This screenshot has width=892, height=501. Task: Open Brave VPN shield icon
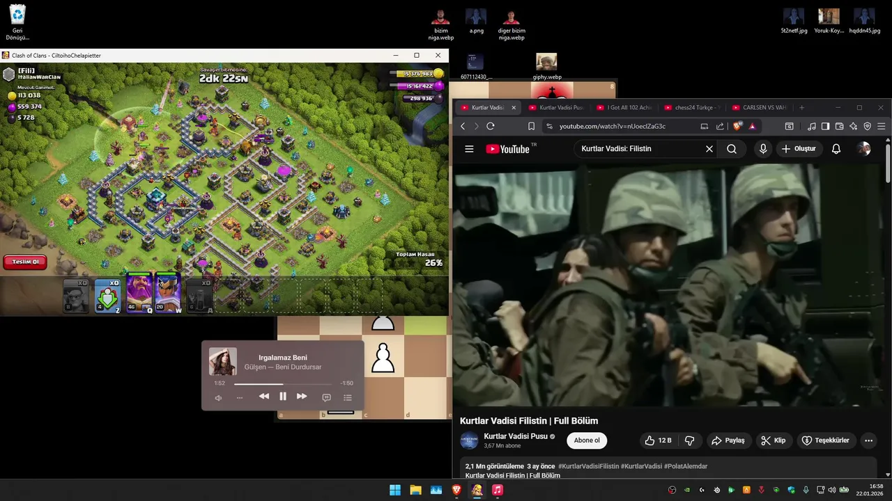click(868, 127)
